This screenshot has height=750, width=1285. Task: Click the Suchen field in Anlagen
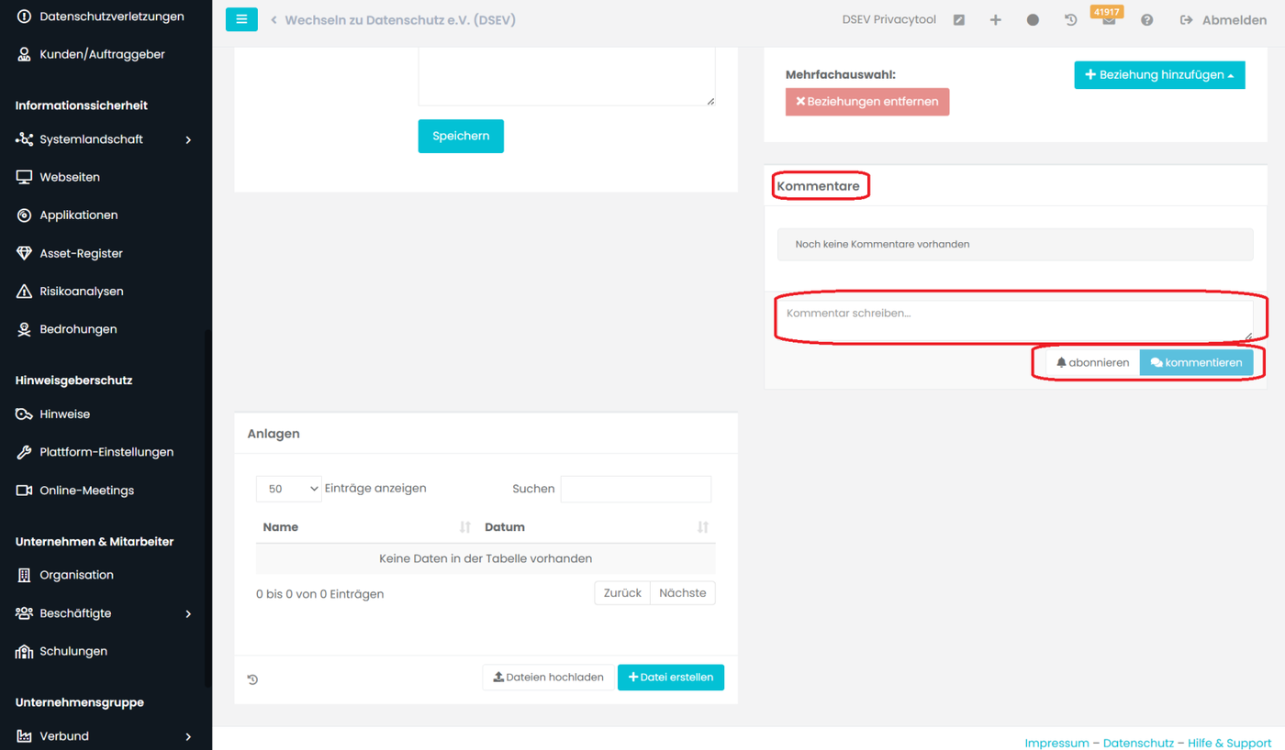636,489
